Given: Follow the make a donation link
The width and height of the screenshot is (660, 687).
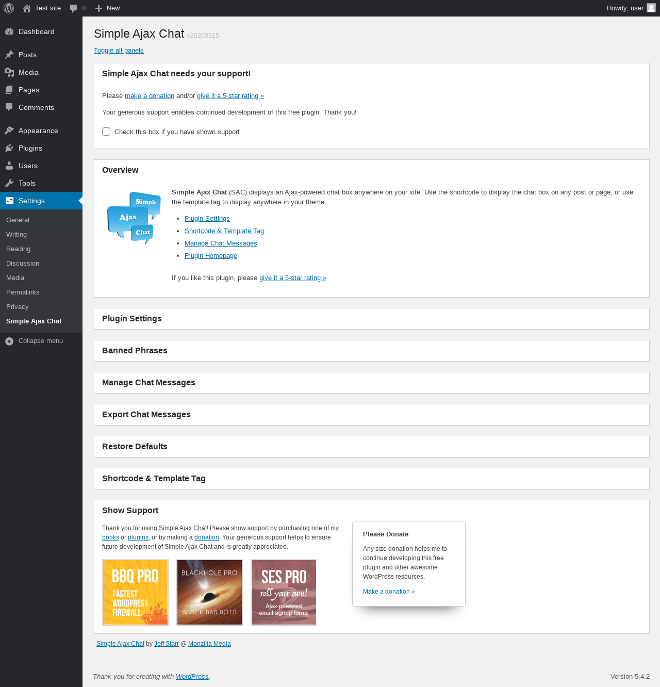Looking at the screenshot, I should point(150,96).
